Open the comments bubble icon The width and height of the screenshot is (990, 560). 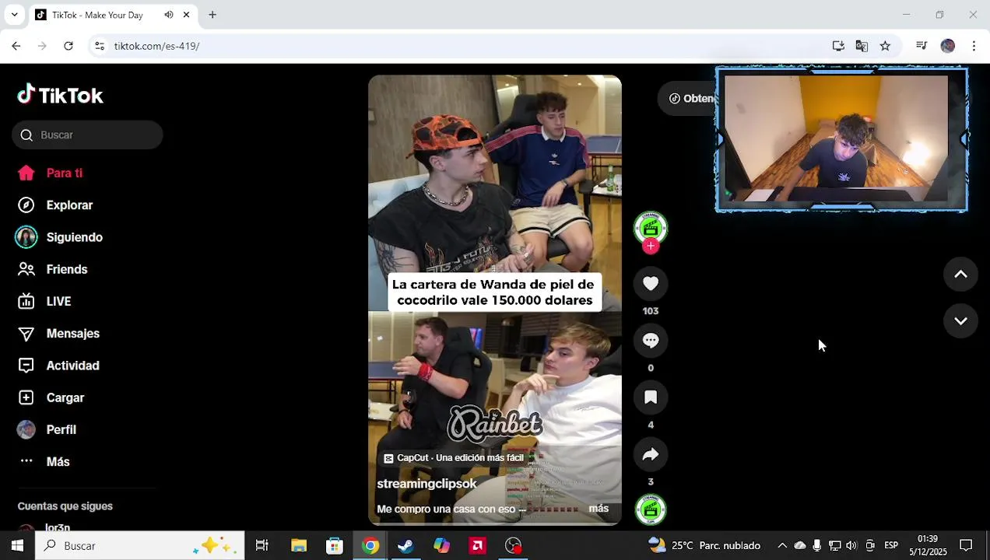651,341
